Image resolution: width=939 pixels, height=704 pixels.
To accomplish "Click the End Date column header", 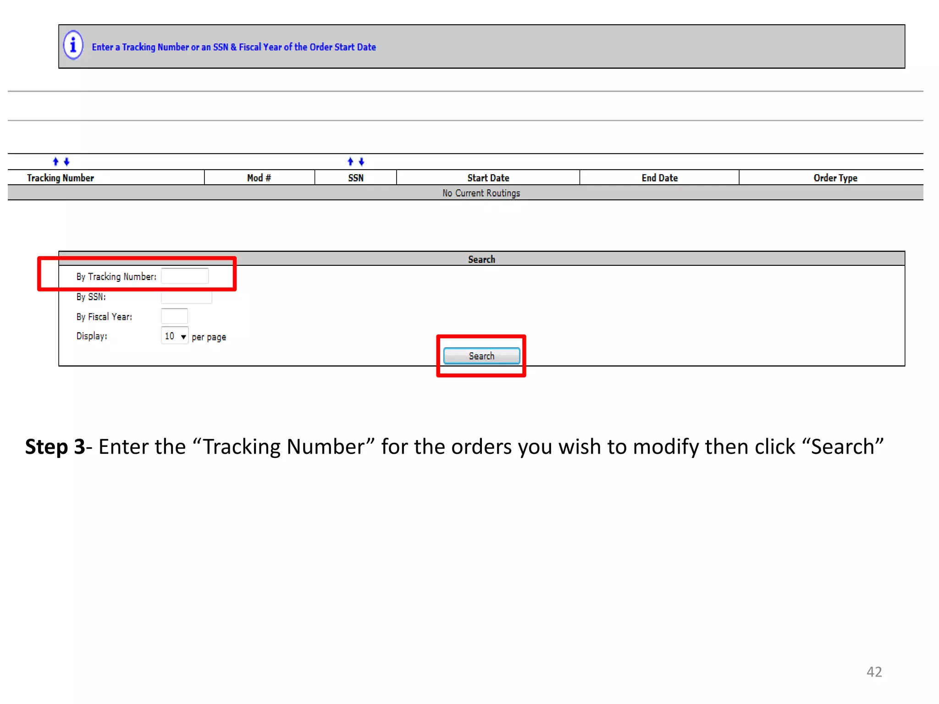I will [659, 178].
